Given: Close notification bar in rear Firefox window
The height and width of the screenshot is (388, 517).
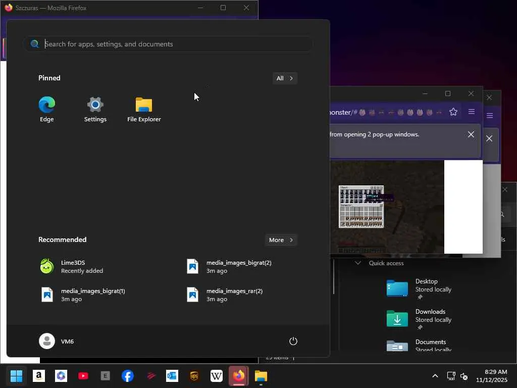Looking at the screenshot, I should click(x=489, y=138).
